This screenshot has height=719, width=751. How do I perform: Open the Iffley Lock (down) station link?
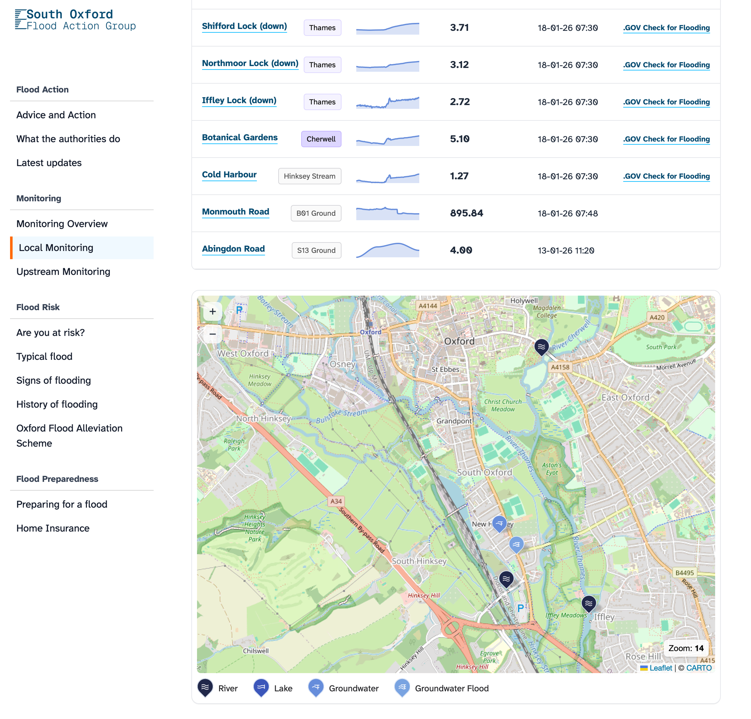tap(239, 100)
